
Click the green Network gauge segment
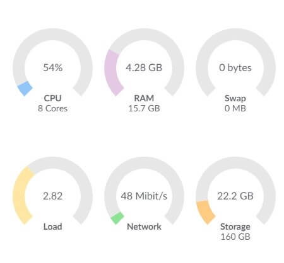117,218
